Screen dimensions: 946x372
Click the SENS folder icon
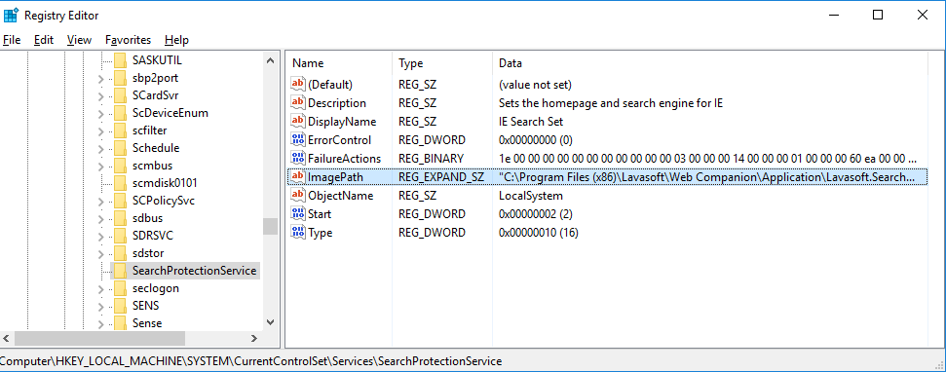(x=120, y=306)
